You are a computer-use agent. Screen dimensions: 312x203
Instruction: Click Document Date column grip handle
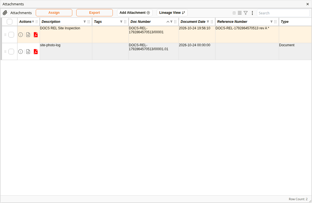(212, 22)
